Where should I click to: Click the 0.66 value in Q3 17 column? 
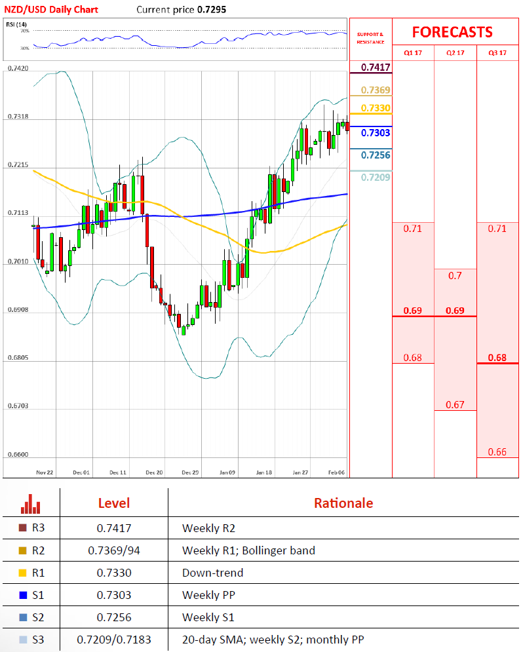497,452
